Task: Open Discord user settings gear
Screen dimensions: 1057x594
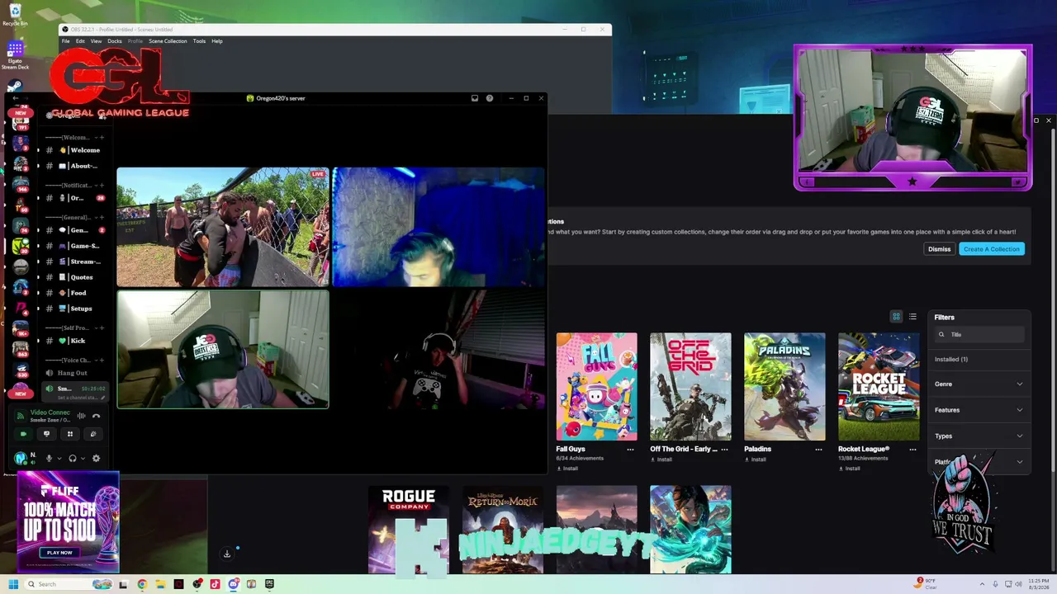Action: [x=96, y=458]
